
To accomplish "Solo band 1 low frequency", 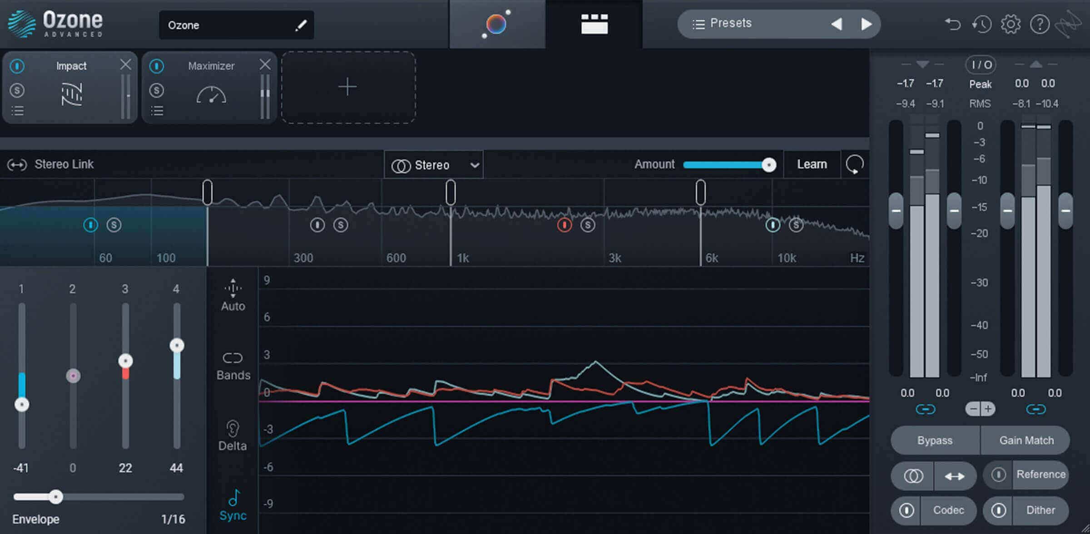I will click(114, 225).
